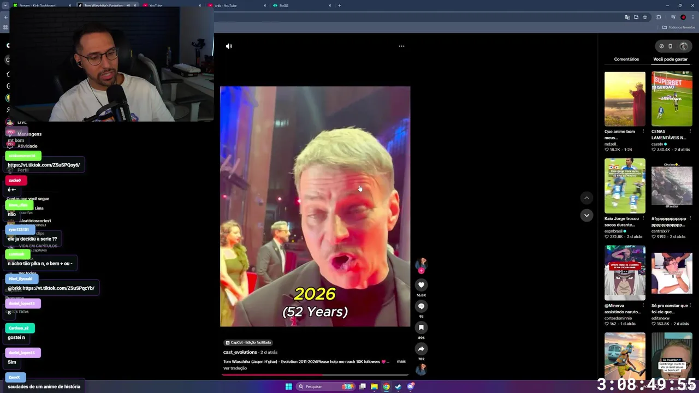Seek on the red video progress bar
Screen dimensions: 699x393
point(315,375)
